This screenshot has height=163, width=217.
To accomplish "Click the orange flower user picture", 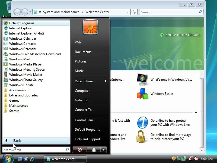I will (90, 27).
